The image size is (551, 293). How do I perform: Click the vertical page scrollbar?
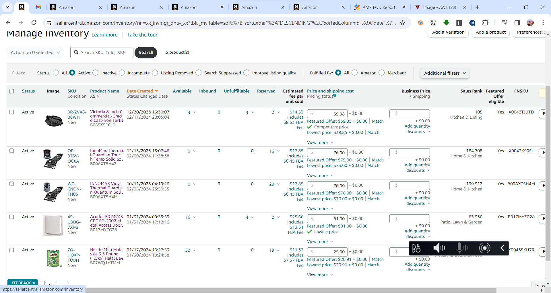(x=548, y=174)
